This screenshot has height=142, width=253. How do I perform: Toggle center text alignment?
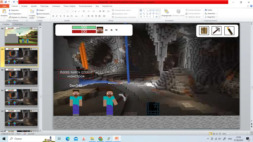coord(92,16)
